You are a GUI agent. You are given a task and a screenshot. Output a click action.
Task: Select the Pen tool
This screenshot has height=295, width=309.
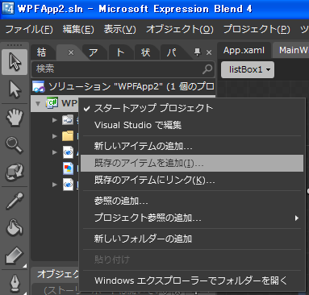click(x=15, y=284)
